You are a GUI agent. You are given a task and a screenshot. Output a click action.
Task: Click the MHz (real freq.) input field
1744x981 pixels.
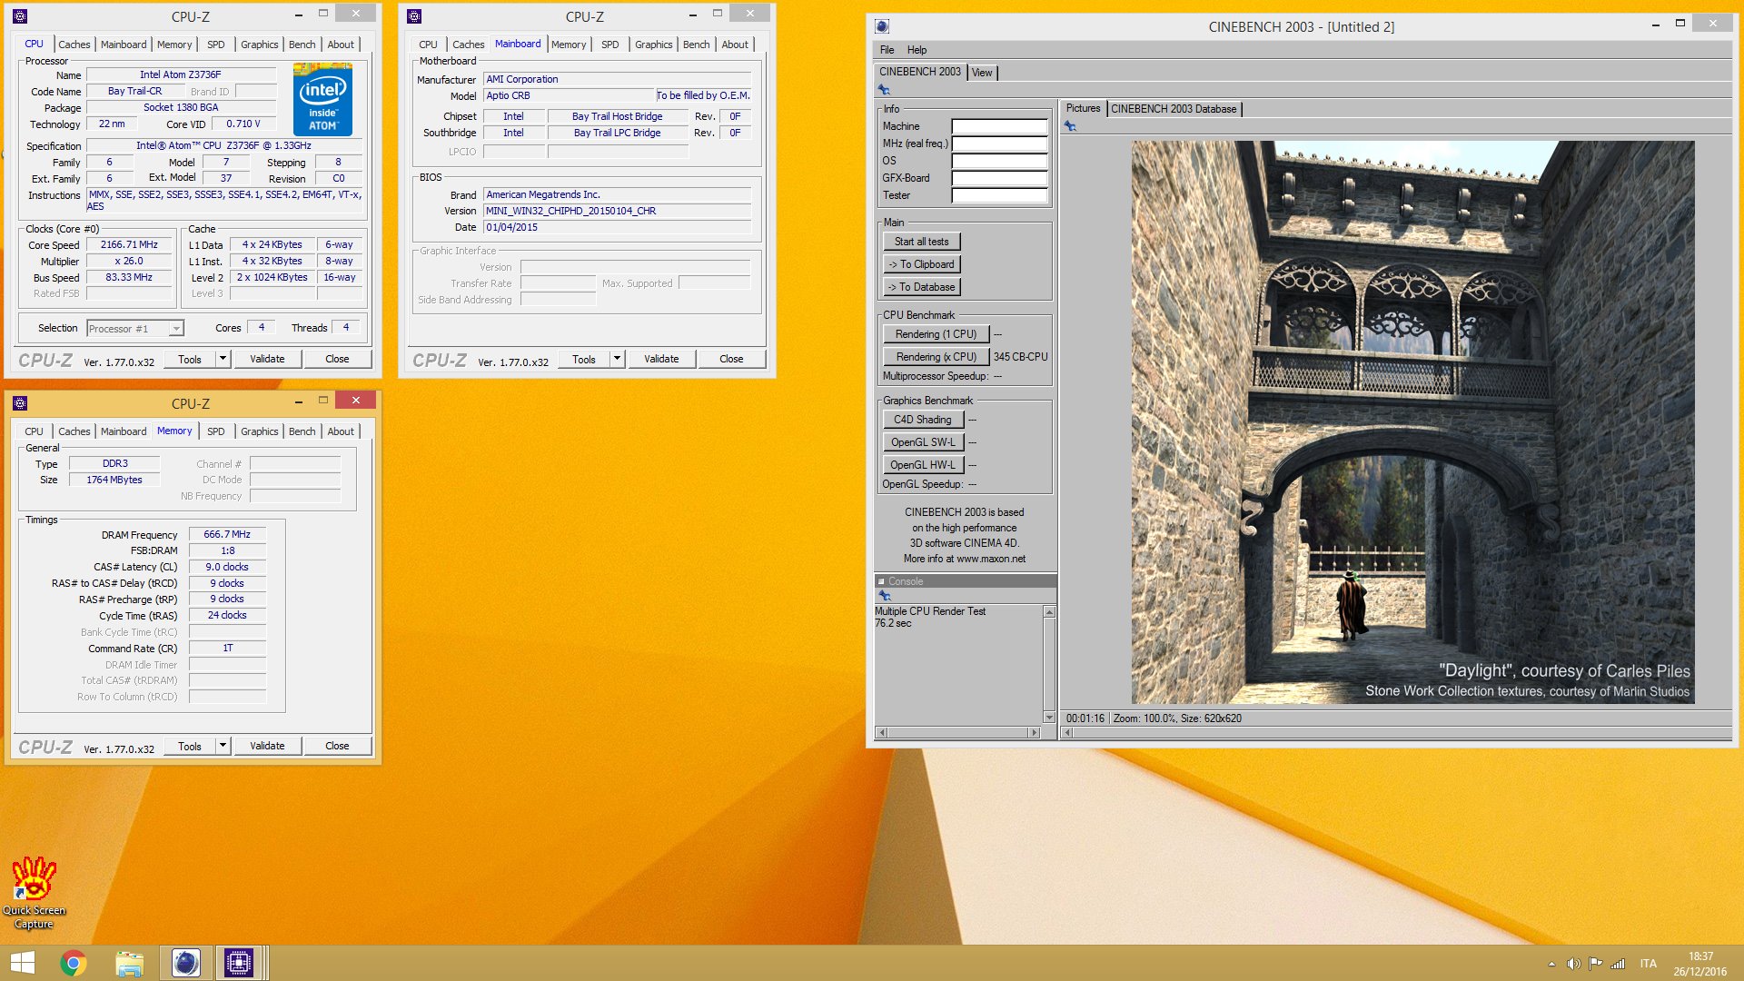999,144
